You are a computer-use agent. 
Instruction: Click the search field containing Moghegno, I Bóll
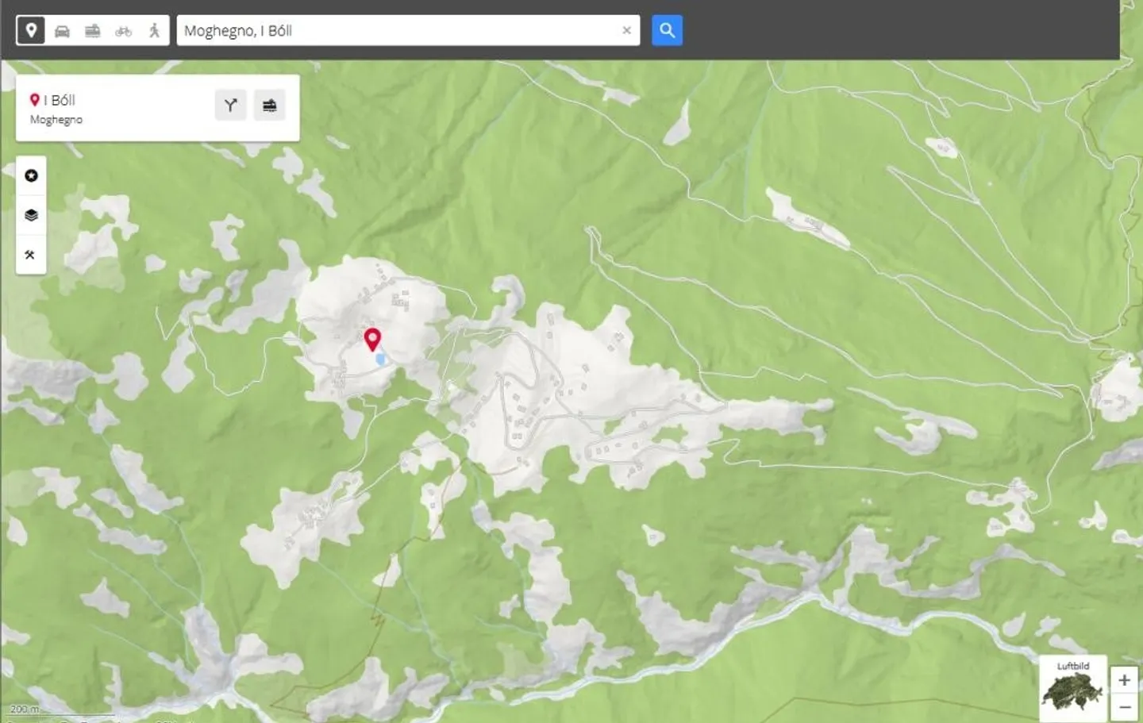click(397, 31)
